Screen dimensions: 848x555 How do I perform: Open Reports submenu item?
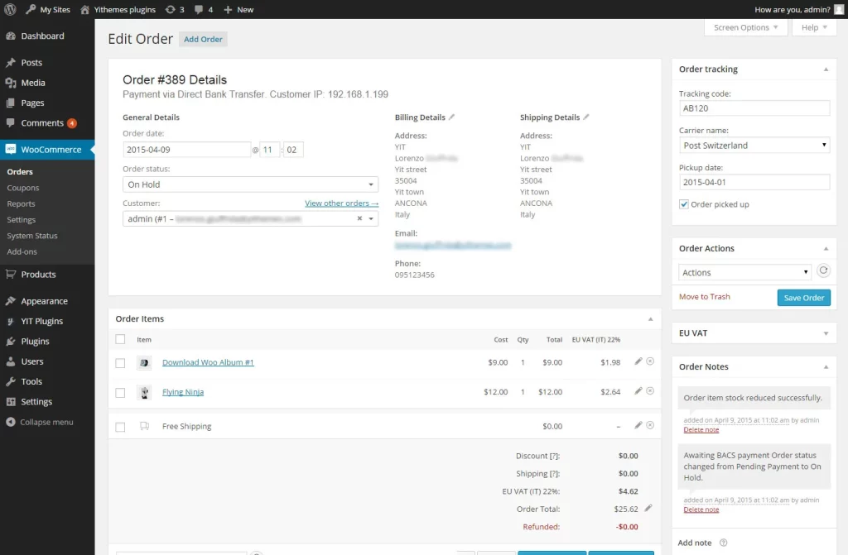(x=21, y=203)
